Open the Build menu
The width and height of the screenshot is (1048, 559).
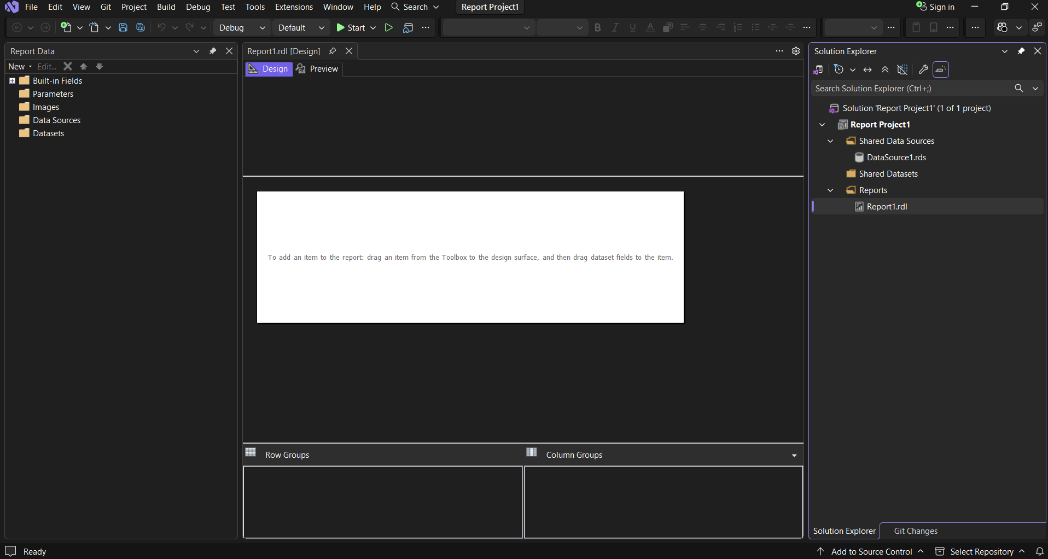tap(166, 7)
